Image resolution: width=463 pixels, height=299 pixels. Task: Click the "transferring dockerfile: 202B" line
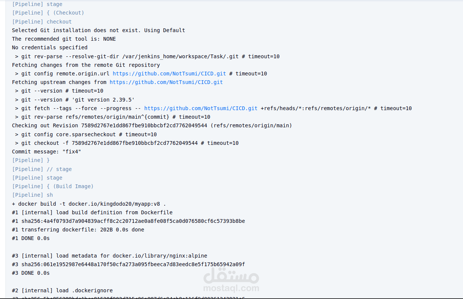click(78, 230)
